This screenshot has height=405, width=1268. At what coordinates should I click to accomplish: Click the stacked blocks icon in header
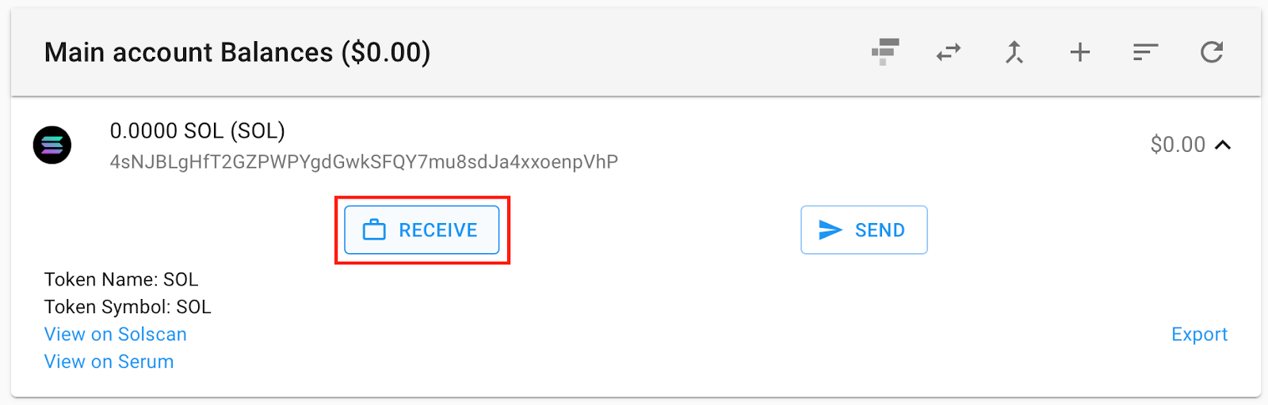point(884,52)
